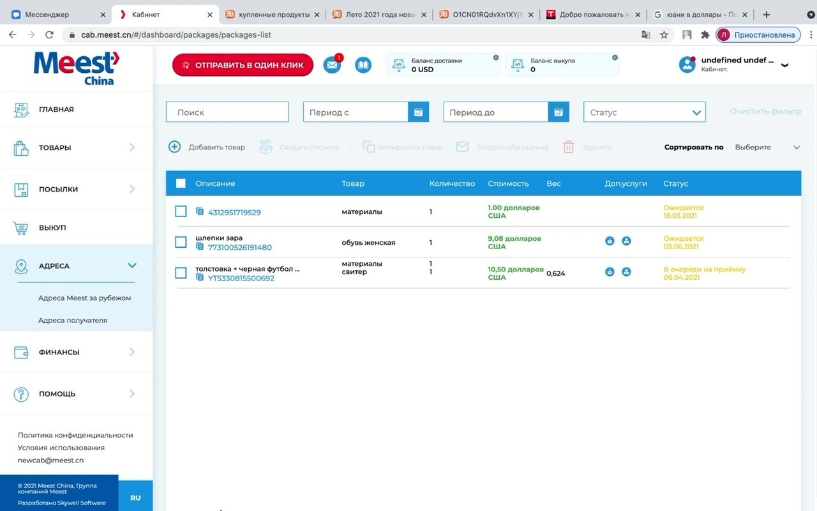The image size is (817, 511).
Task: Open tracking link YT5330815500692
Action: pos(241,278)
